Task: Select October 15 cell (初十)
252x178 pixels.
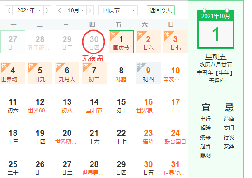Action: (x=121, y=104)
